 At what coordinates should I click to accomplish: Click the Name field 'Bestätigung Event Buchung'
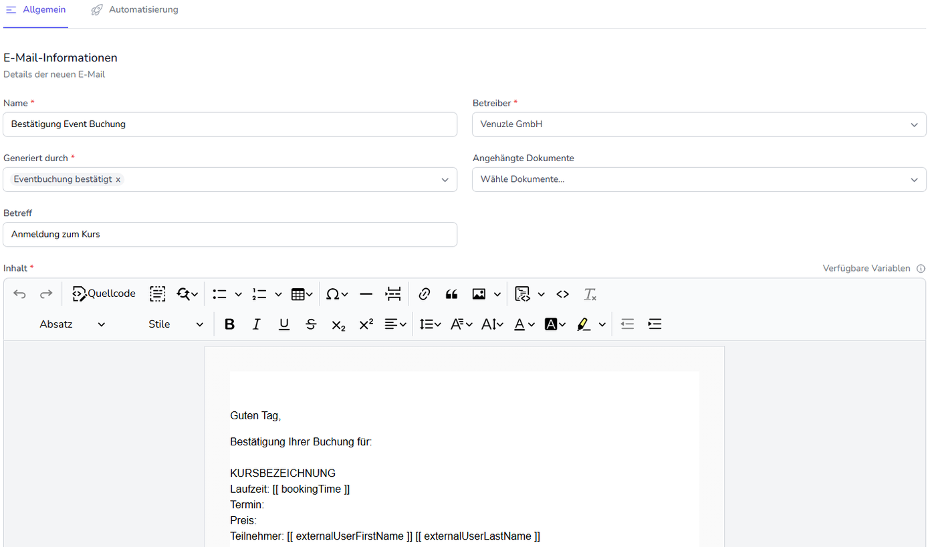click(230, 124)
